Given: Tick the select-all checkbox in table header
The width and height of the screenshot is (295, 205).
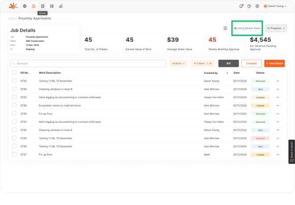Looking at the screenshot, I should point(15,73).
